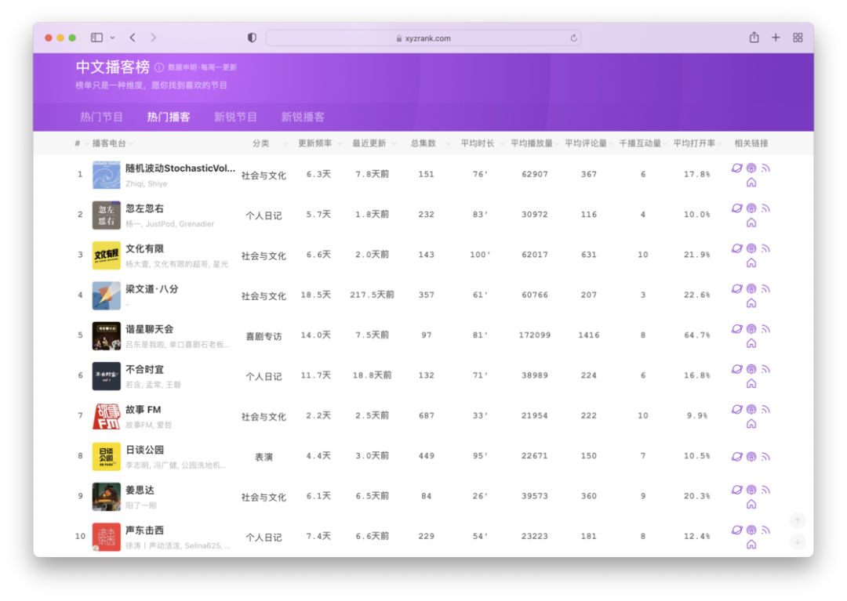Image resolution: width=847 pixels, height=601 pixels.
Task: Toggle the Safari sidebar
Action: click(x=96, y=38)
